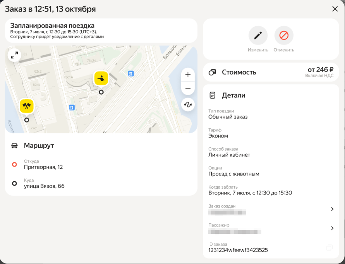Zoom in on the map

point(188,75)
